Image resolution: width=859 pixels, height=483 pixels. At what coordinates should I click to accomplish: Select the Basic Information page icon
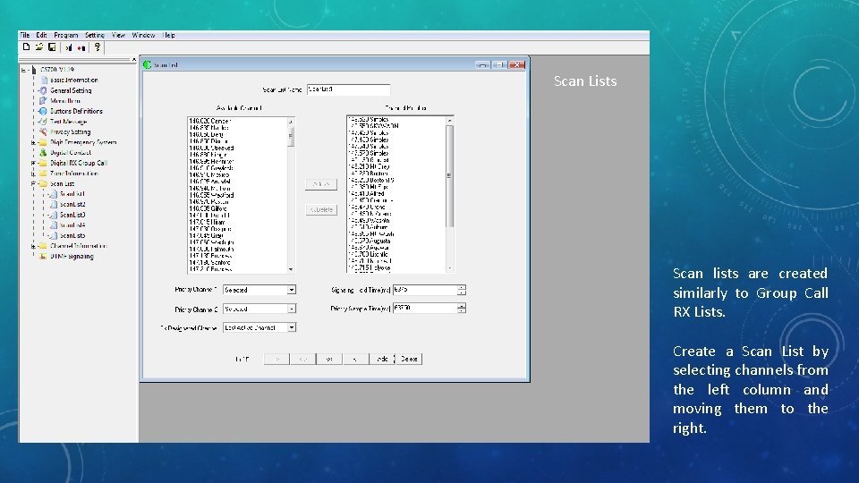click(x=45, y=80)
